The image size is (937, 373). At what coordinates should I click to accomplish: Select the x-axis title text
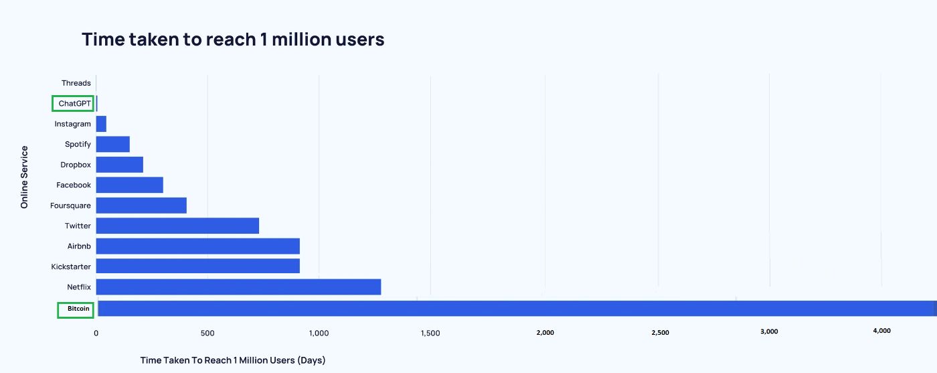232,360
